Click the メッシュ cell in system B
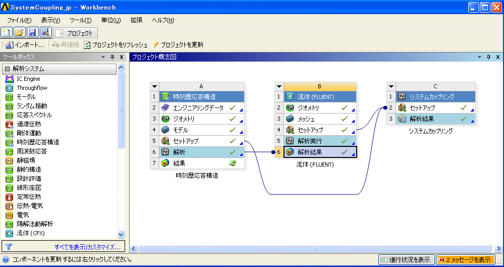The height and width of the screenshot is (267, 504). 320,119
